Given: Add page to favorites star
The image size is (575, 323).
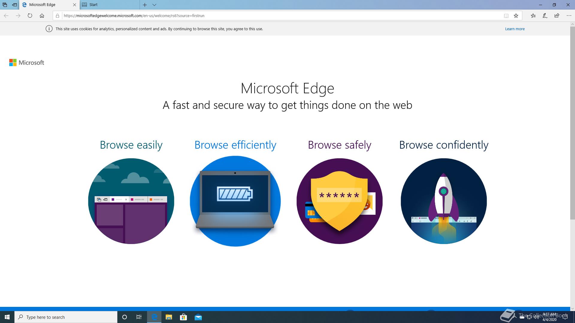Looking at the screenshot, I should point(516,16).
